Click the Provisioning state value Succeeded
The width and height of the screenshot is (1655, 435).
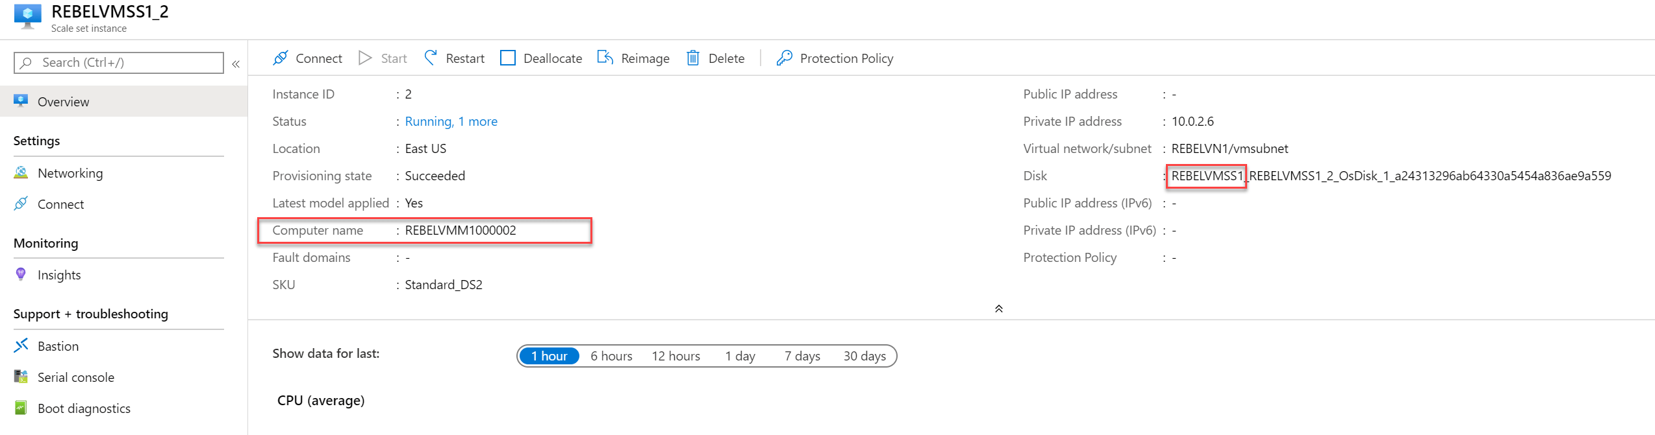(435, 176)
